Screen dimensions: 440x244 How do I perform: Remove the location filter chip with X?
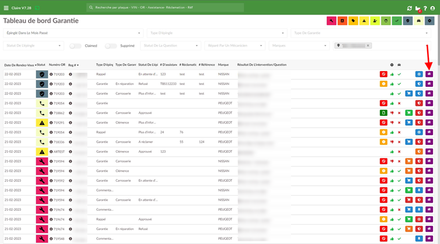point(368,45)
